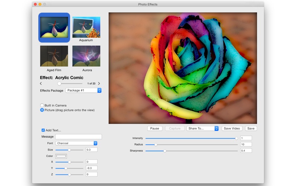Close the Photo Effects window
Screen dimensions: 297x186
pos(35,4)
